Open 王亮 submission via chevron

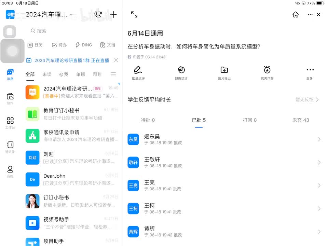319,186
